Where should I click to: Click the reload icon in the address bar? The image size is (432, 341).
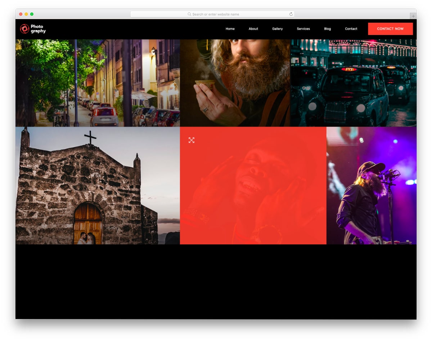[291, 14]
